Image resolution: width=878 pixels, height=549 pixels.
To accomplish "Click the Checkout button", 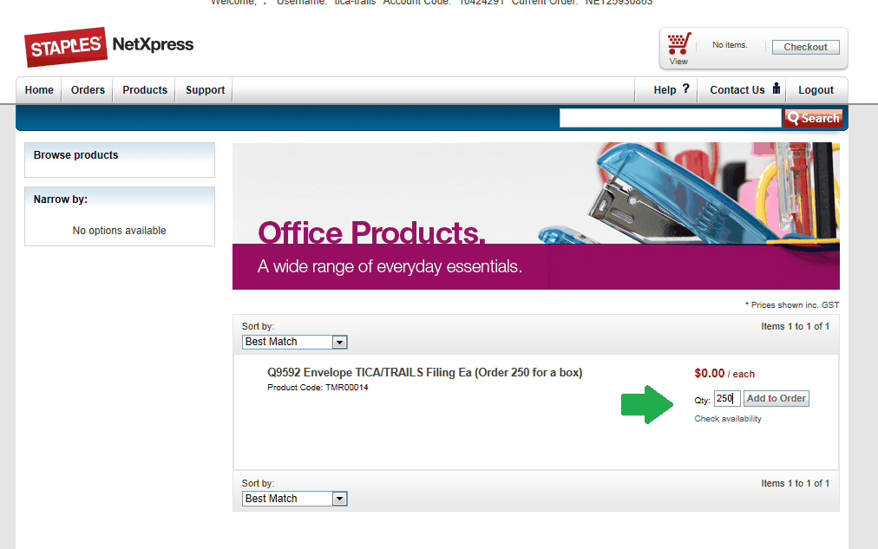I will pyautogui.click(x=806, y=47).
